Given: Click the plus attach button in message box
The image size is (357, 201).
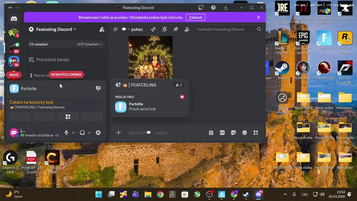Looking at the screenshot, I should point(119,133).
